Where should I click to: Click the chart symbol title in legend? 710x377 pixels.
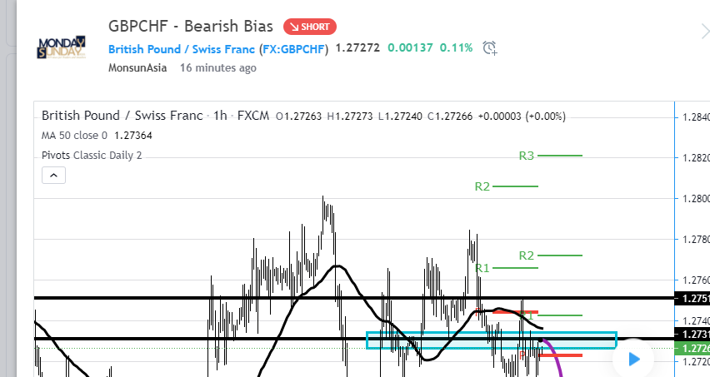(122, 116)
